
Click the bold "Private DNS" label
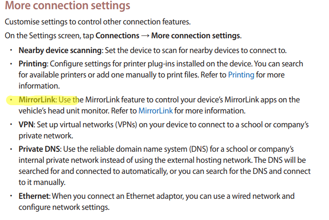(x=40, y=149)
